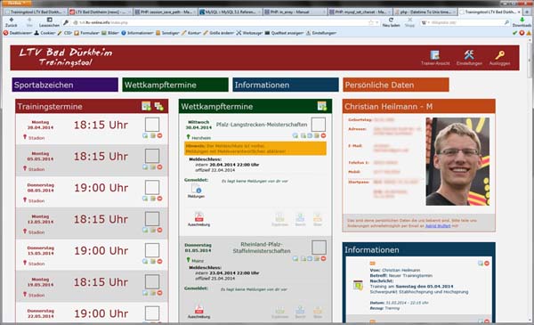Screen dimensions: 534x325
Task: Tick checkbox for Pfalz-Langstrecken-Meisterschaften
Action: tap(319, 125)
